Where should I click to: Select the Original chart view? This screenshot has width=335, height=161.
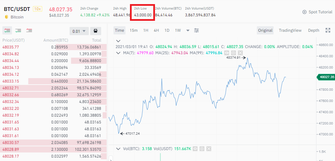(265, 30)
